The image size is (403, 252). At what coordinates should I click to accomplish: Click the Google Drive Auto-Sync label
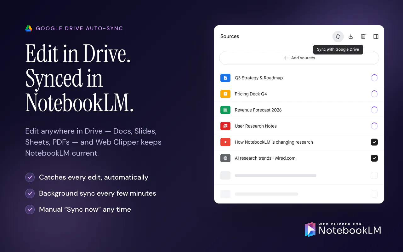pyautogui.click(x=79, y=28)
